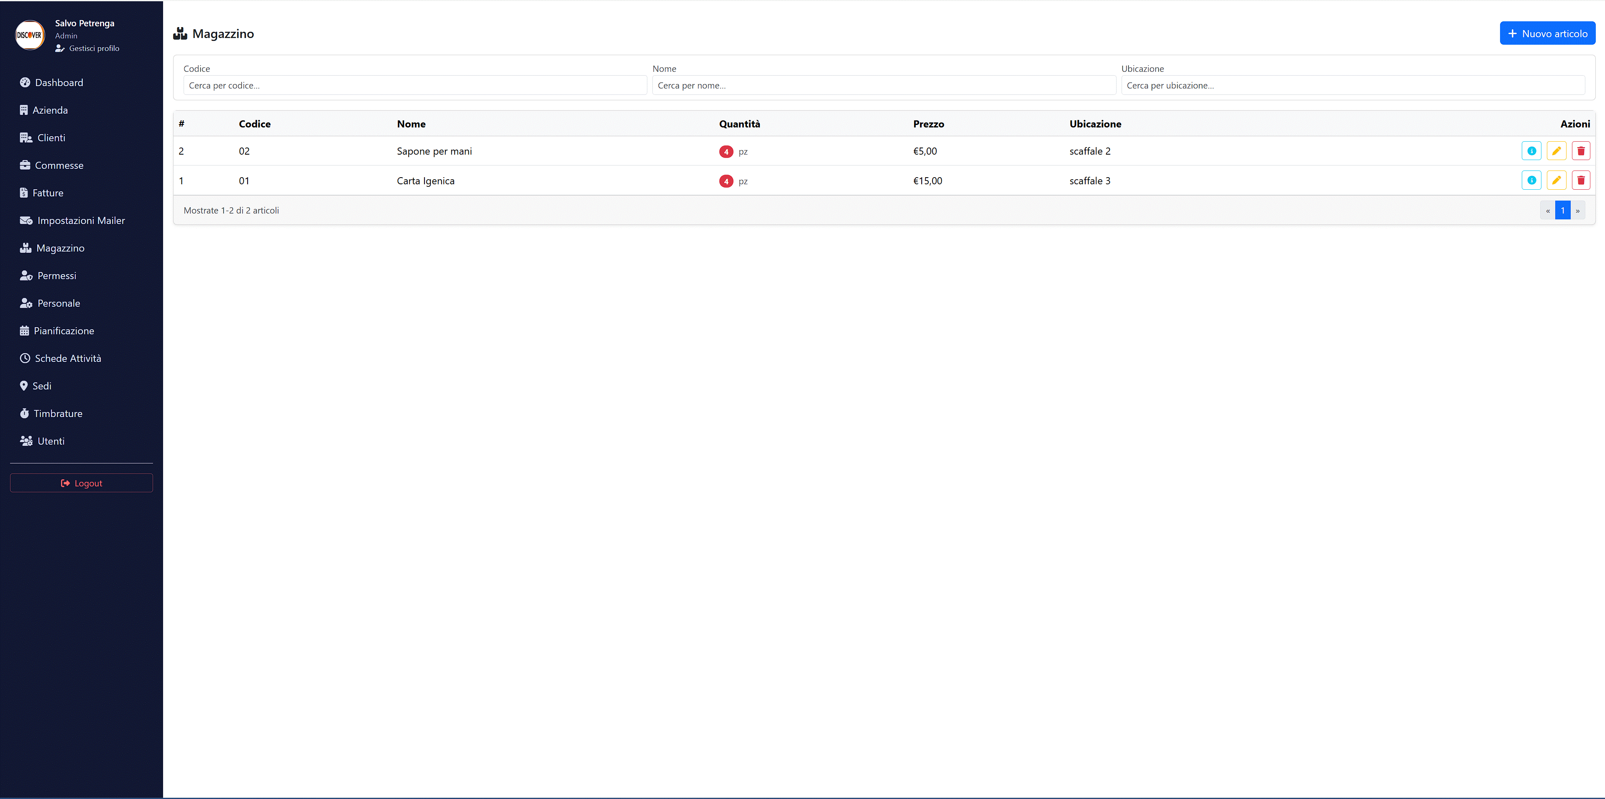
Task: Open Impostazioni Mailer settings
Action: 80,221
